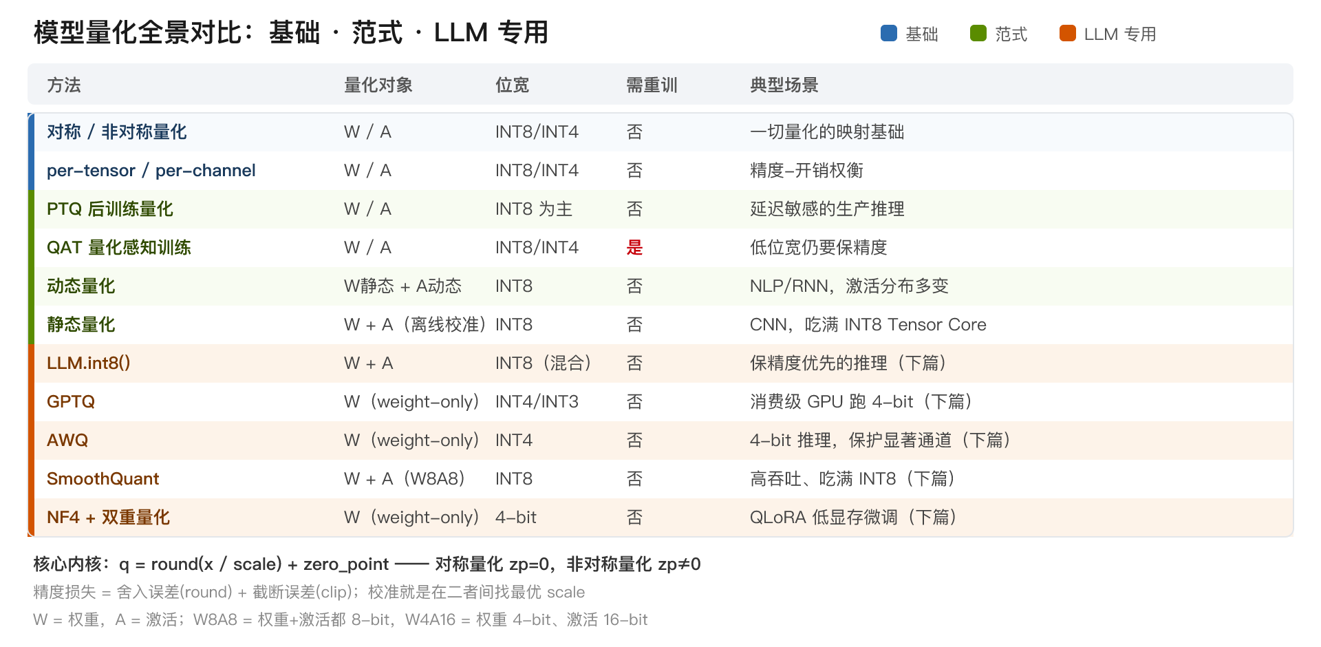This screenshot has width=1321, height=647.
Task: Click the W + A（W8A8）cell
Action: tap(405, 478)
